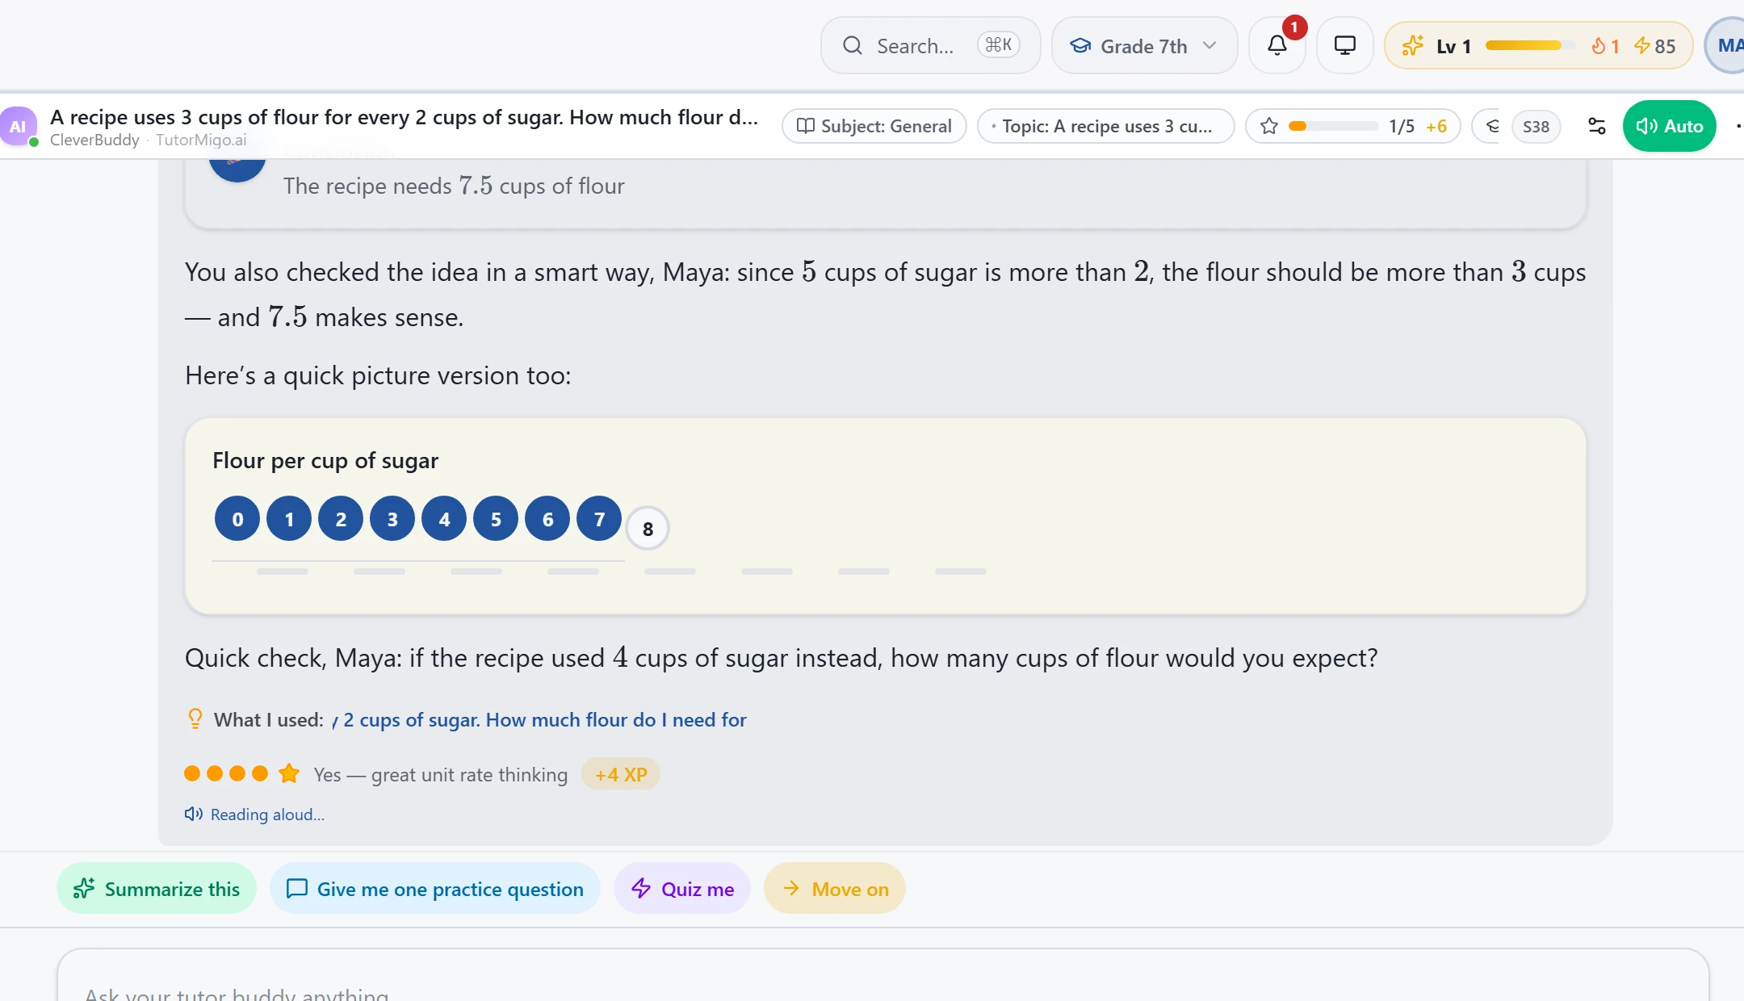The height and width of the screenshot is (1001, 1744).
Task: Click the What I used lightbulb icon
Action: pos(195,718)
